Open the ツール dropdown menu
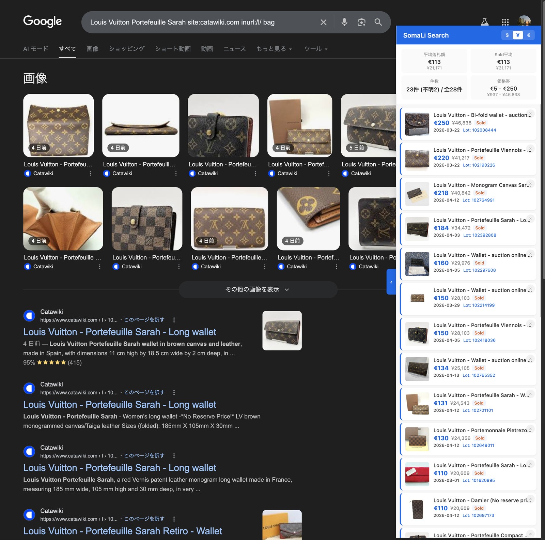The width and height of the screenshot is (545, 540). [x=315, y=49]
